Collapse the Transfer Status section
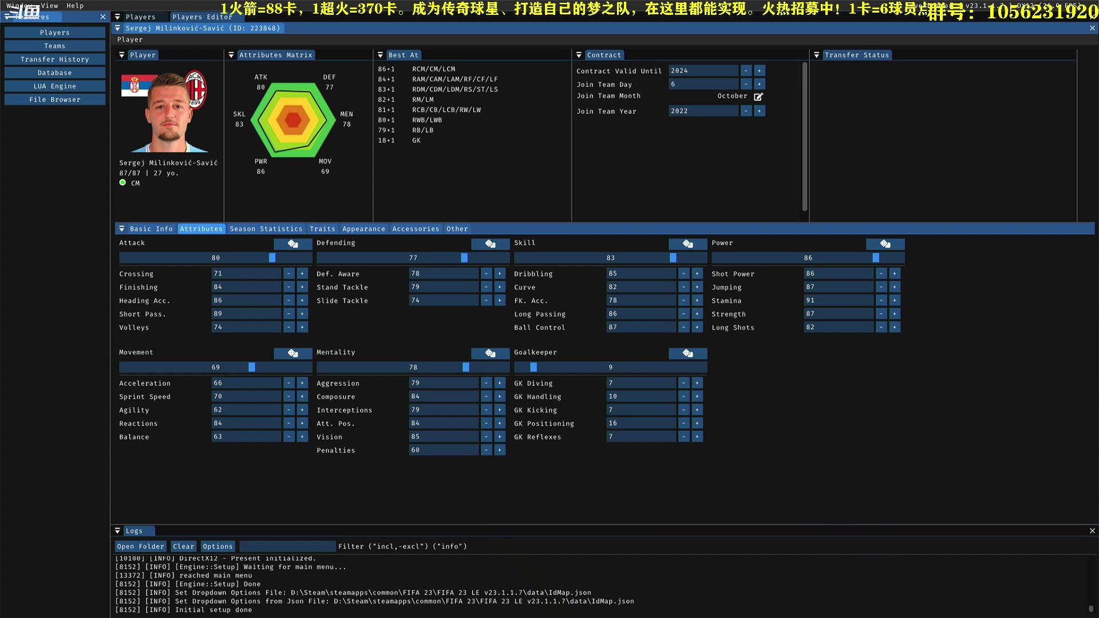The width and height of the screenshot is (1099, 618). click(817, 55)
